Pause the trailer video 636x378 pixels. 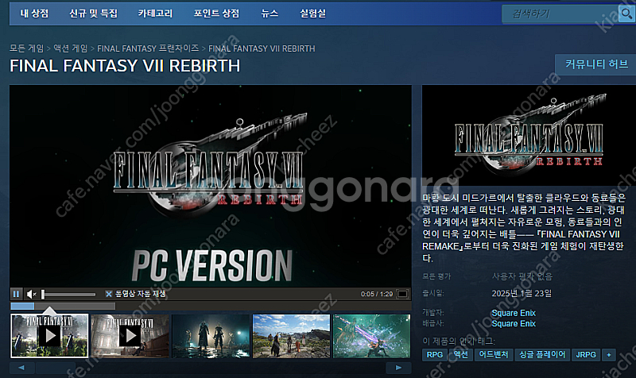pos(16,294)
